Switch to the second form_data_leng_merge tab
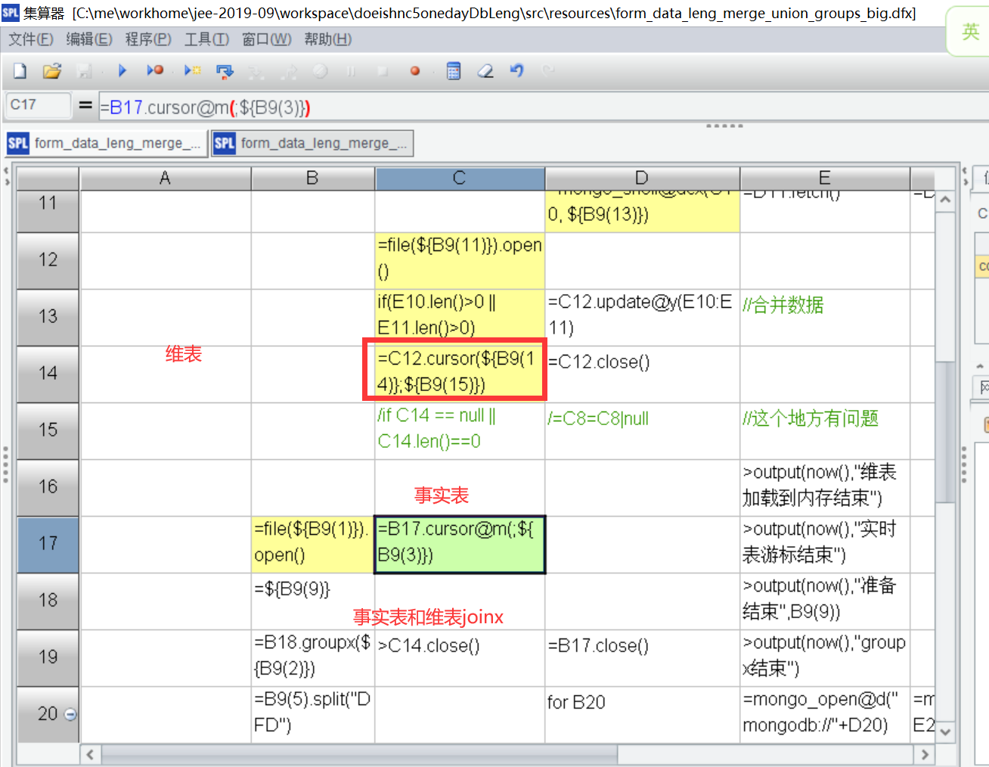Screen dimensions: 989x767 [312, 143]
